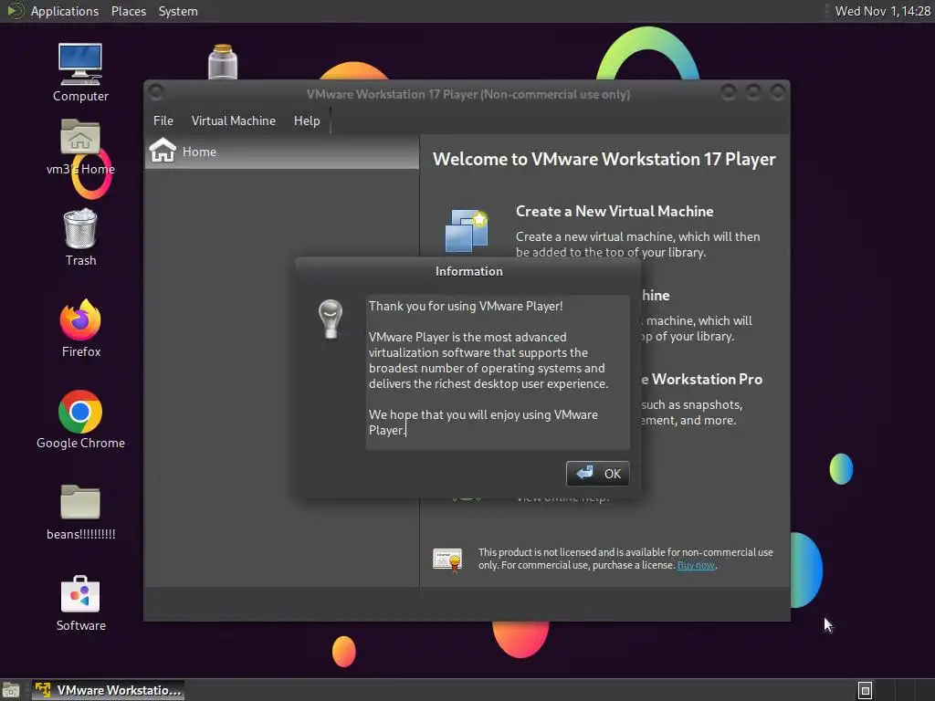
Task: Click the VMware Workstation title bar text
Action: pyautogui.click(x=468, y=94)
